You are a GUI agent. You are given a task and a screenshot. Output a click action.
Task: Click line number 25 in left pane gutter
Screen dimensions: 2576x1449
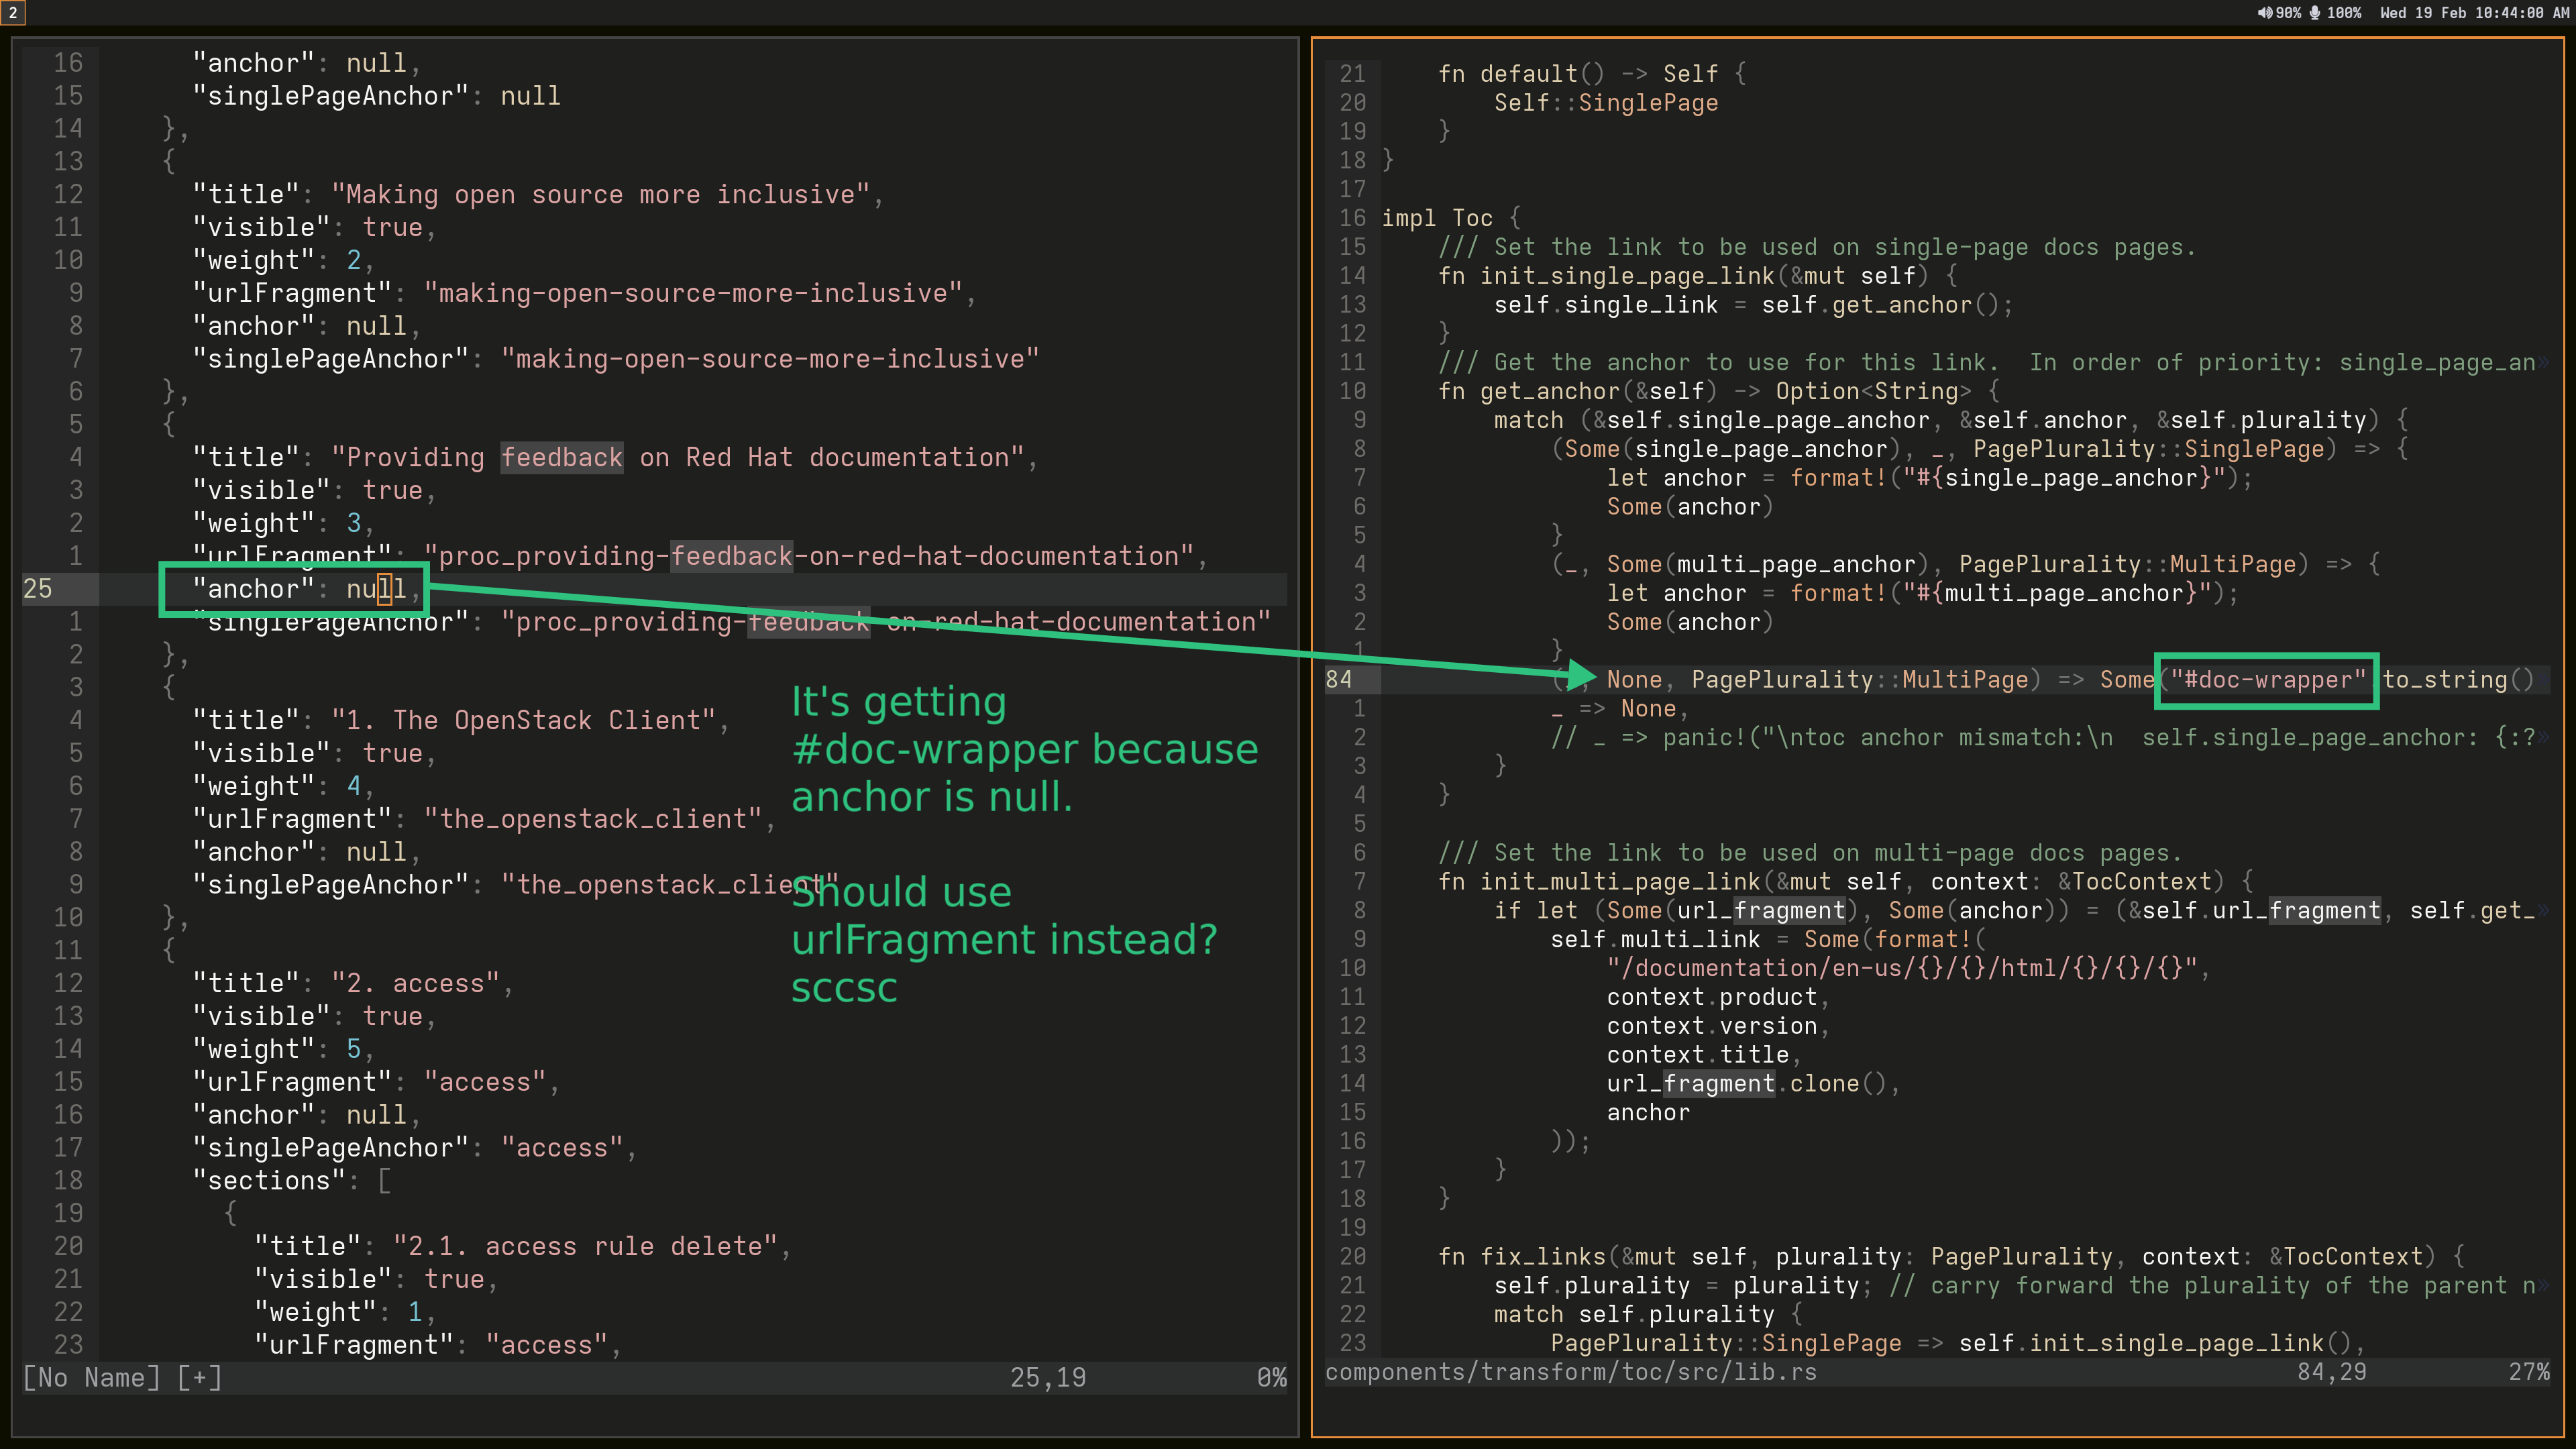[x=38, y=589]
